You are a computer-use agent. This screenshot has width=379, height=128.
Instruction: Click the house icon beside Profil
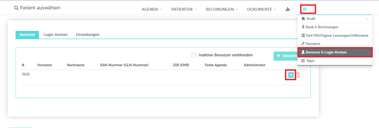(303, 19)
